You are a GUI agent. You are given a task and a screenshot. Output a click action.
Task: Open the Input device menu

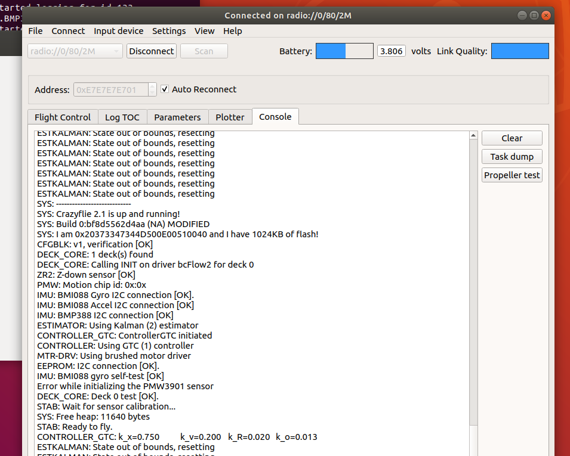(118, 31)
